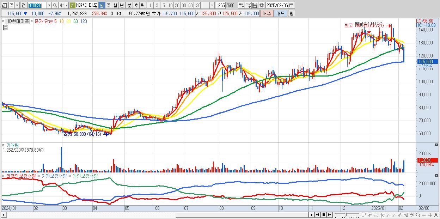The width and height of the screenshot is (440, 219).
Task: Select monthly 월 chart period
Action: pos(115,5)
